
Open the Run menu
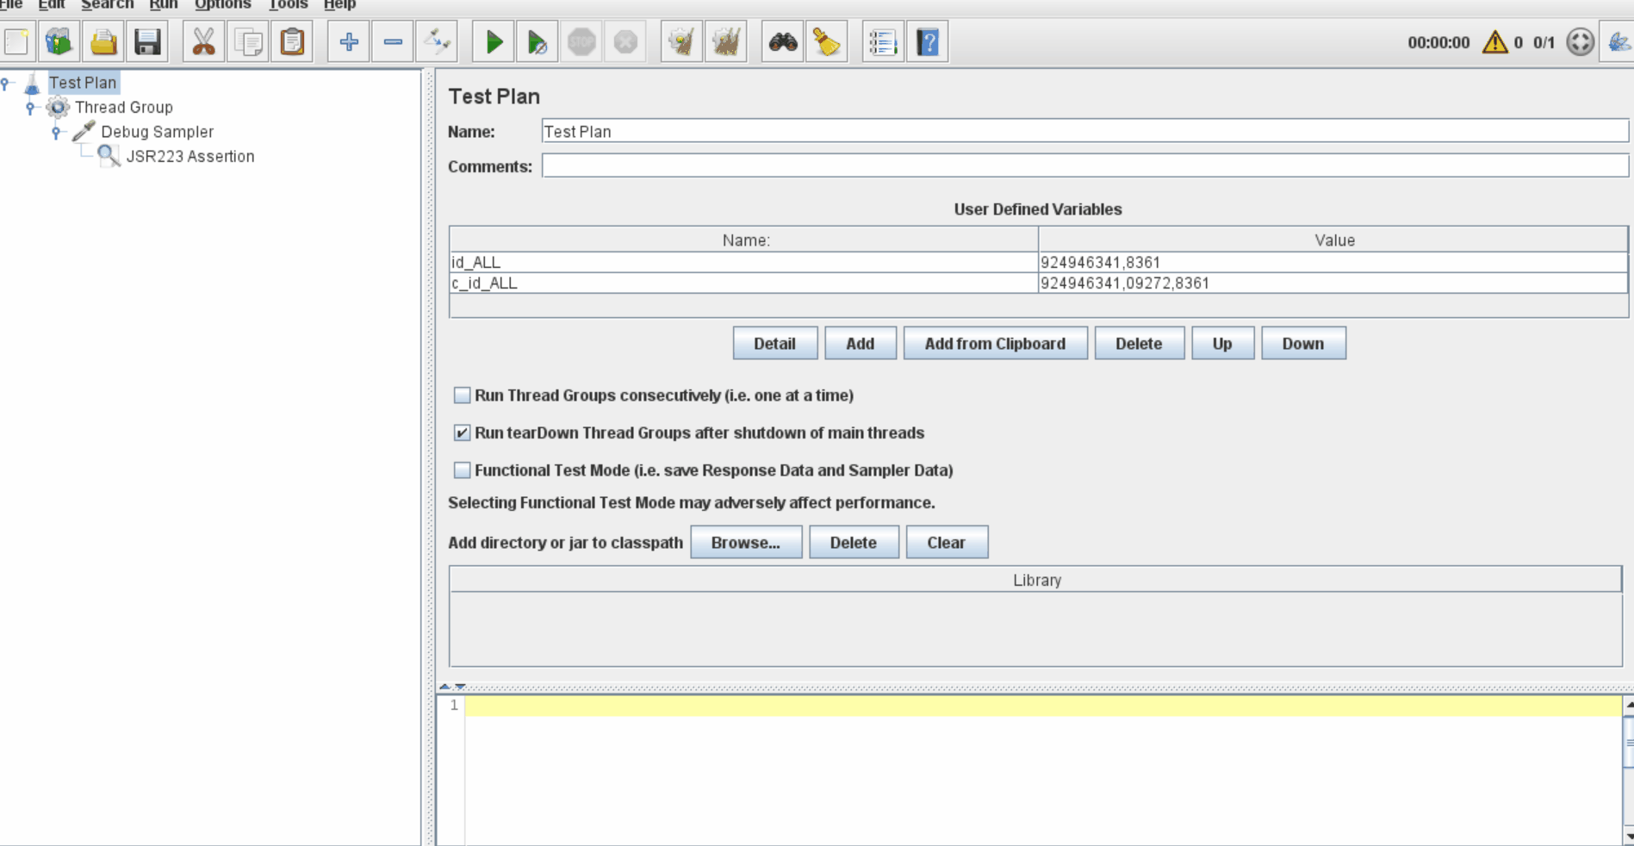(163, 5)
